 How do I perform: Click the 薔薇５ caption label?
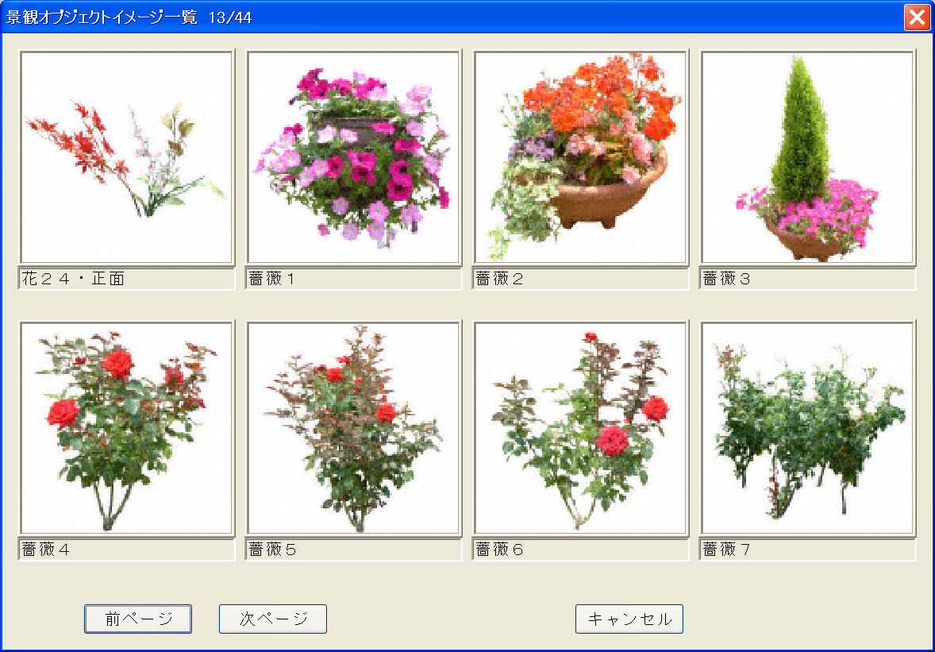(x=354, y=550)
